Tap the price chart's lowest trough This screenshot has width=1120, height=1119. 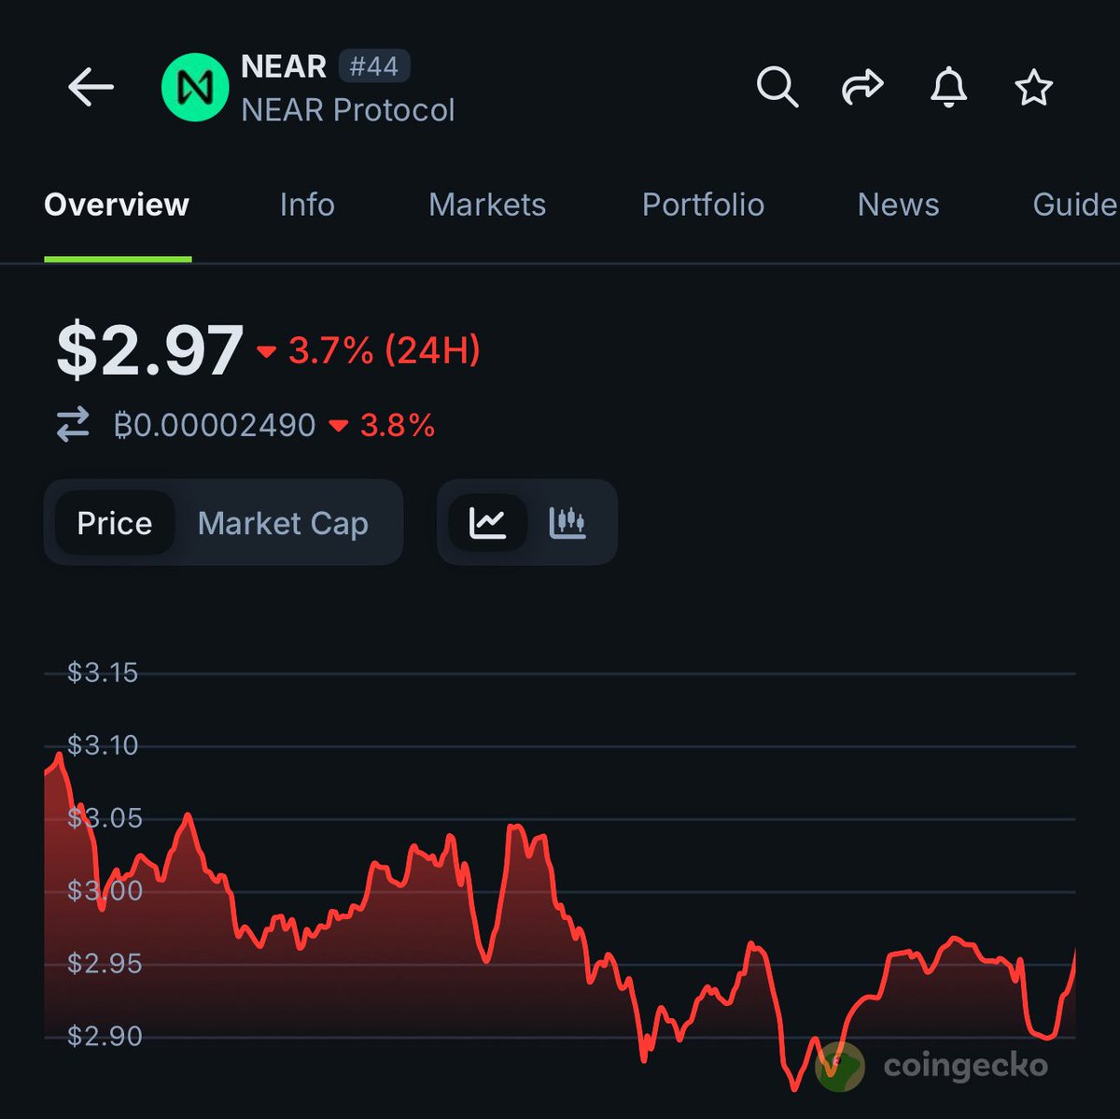794,1088
